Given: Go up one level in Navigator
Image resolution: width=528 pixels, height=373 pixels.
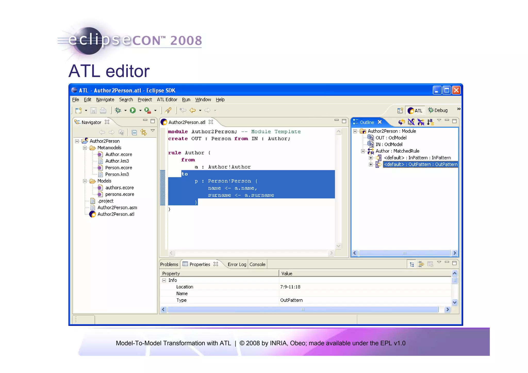Looking at the screenshot, I should [121, 132].
